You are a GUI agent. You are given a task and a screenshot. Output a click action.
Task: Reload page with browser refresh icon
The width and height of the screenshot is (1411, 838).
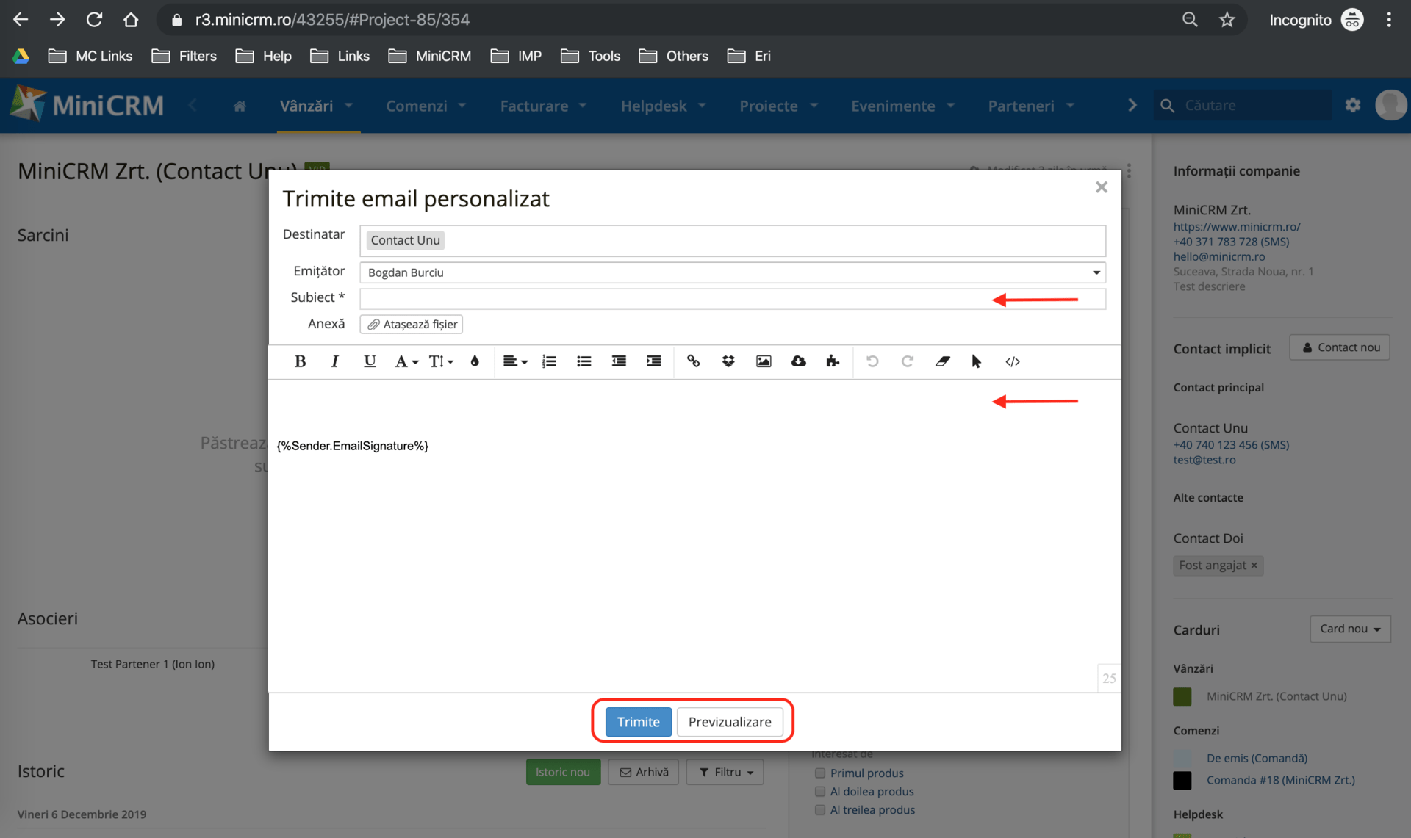pyautogui.click(x=94, y=20)
